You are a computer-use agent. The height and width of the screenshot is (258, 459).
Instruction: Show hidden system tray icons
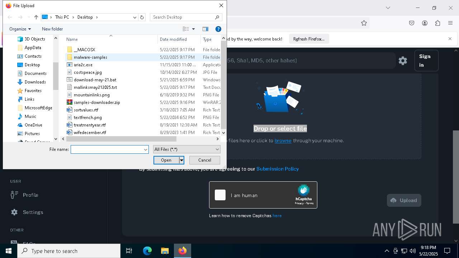coord(387,251)
